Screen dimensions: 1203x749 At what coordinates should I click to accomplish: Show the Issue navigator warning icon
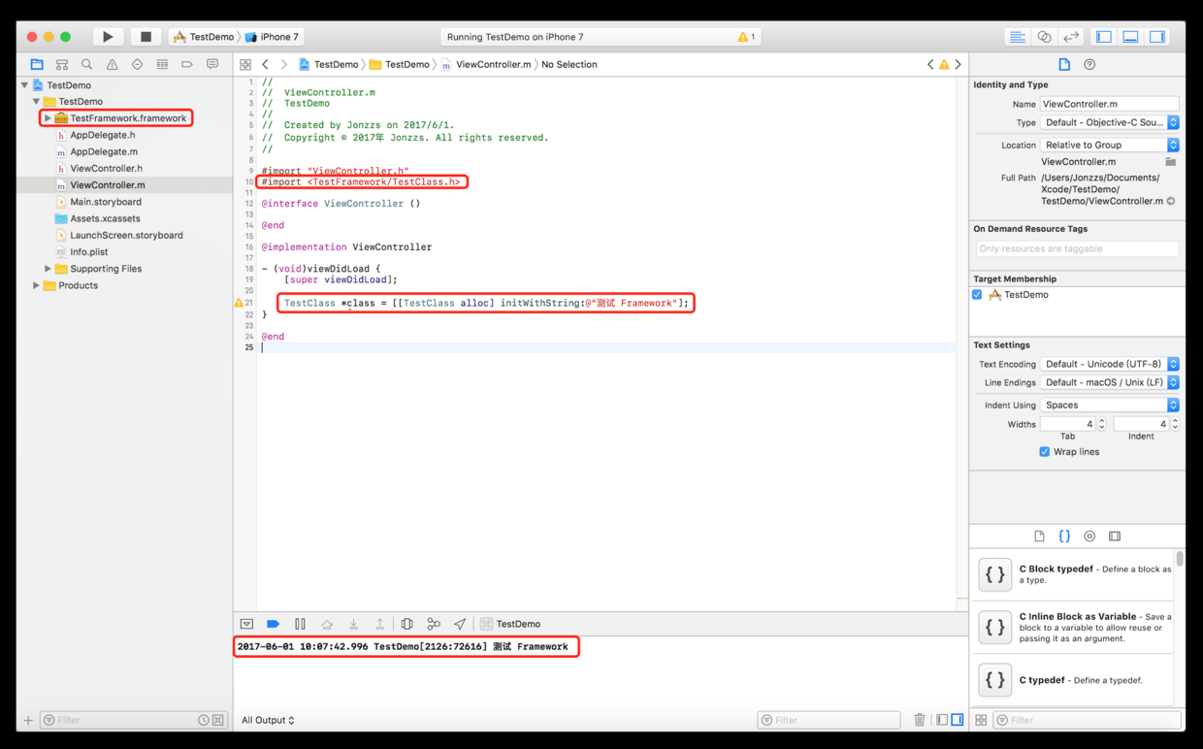pyautogui.click(x=112, y=65)
